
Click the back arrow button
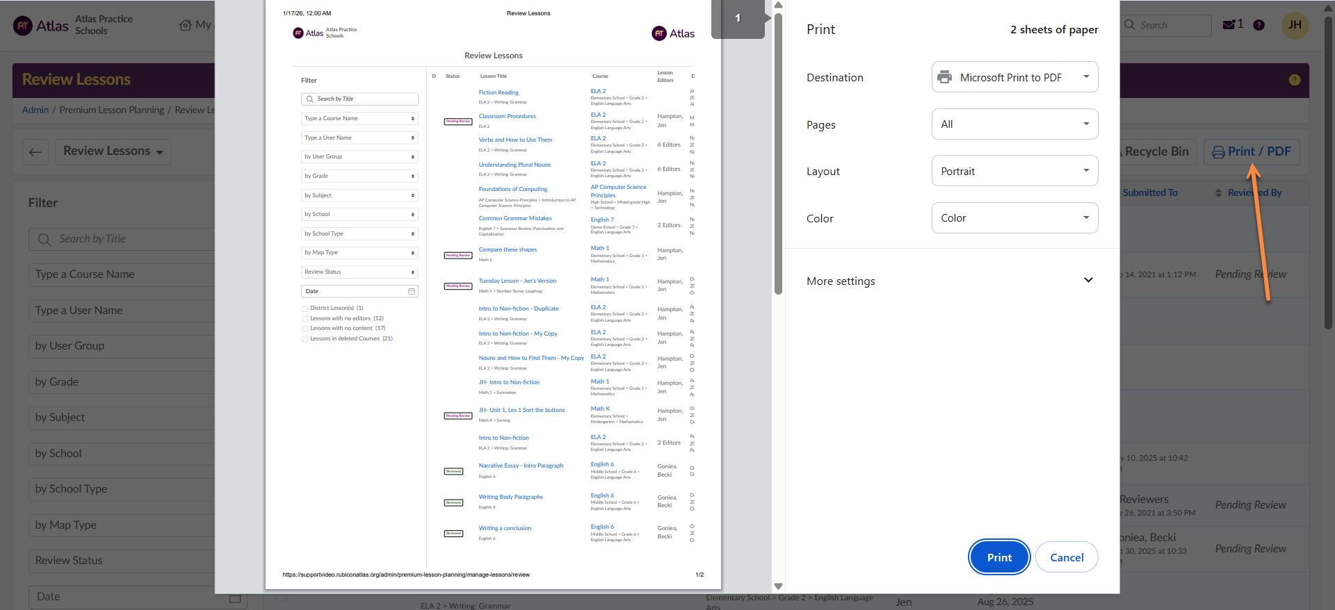pos(35,151)
